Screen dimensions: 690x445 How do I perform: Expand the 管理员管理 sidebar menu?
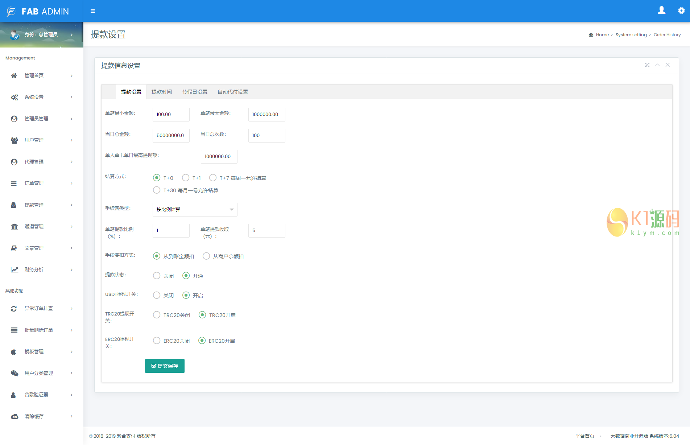pyautogui.click(x=42, y=119)
